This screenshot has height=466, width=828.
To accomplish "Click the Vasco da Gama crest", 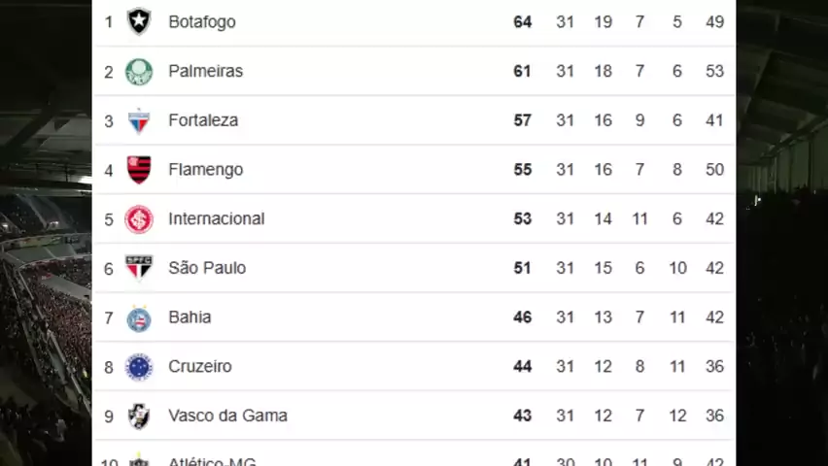I will 139,416.
